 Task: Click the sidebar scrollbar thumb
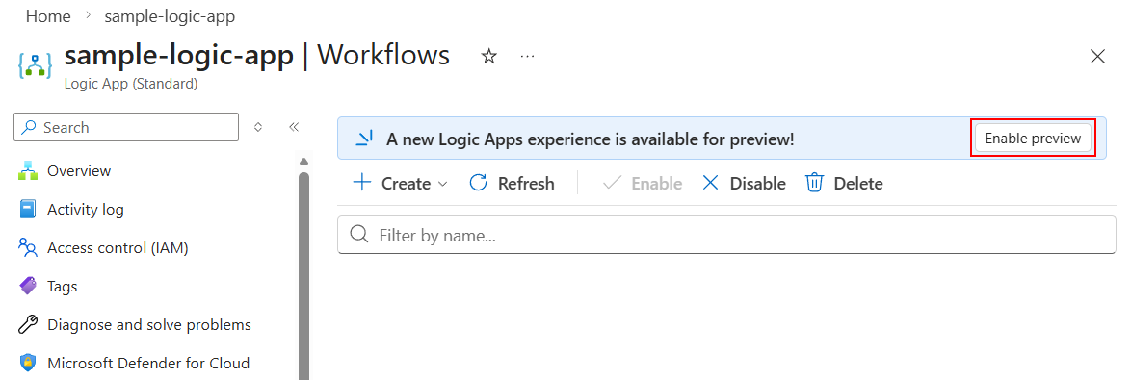tap(303, 276)
